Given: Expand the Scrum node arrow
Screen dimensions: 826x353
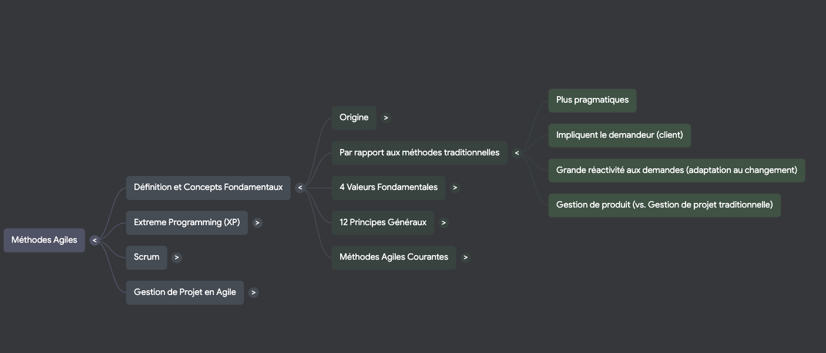Looking at the screenshot, I should (176, 257).
